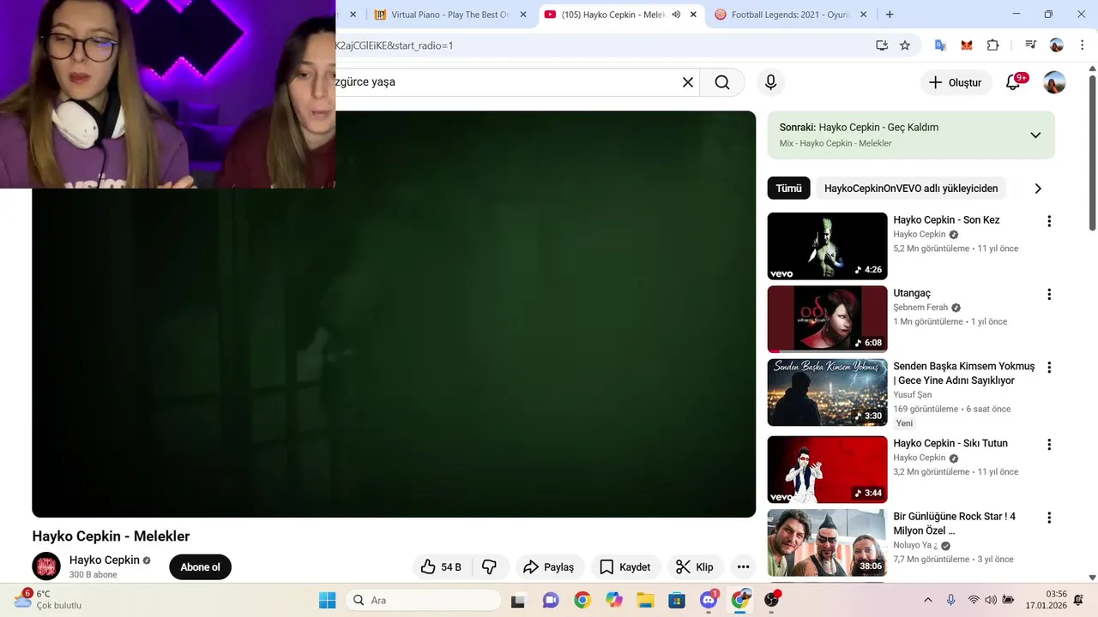The width and height of the screenshot is (1098, 617).
Task: Show hidden system tray icons
Action: click(927, 600)
